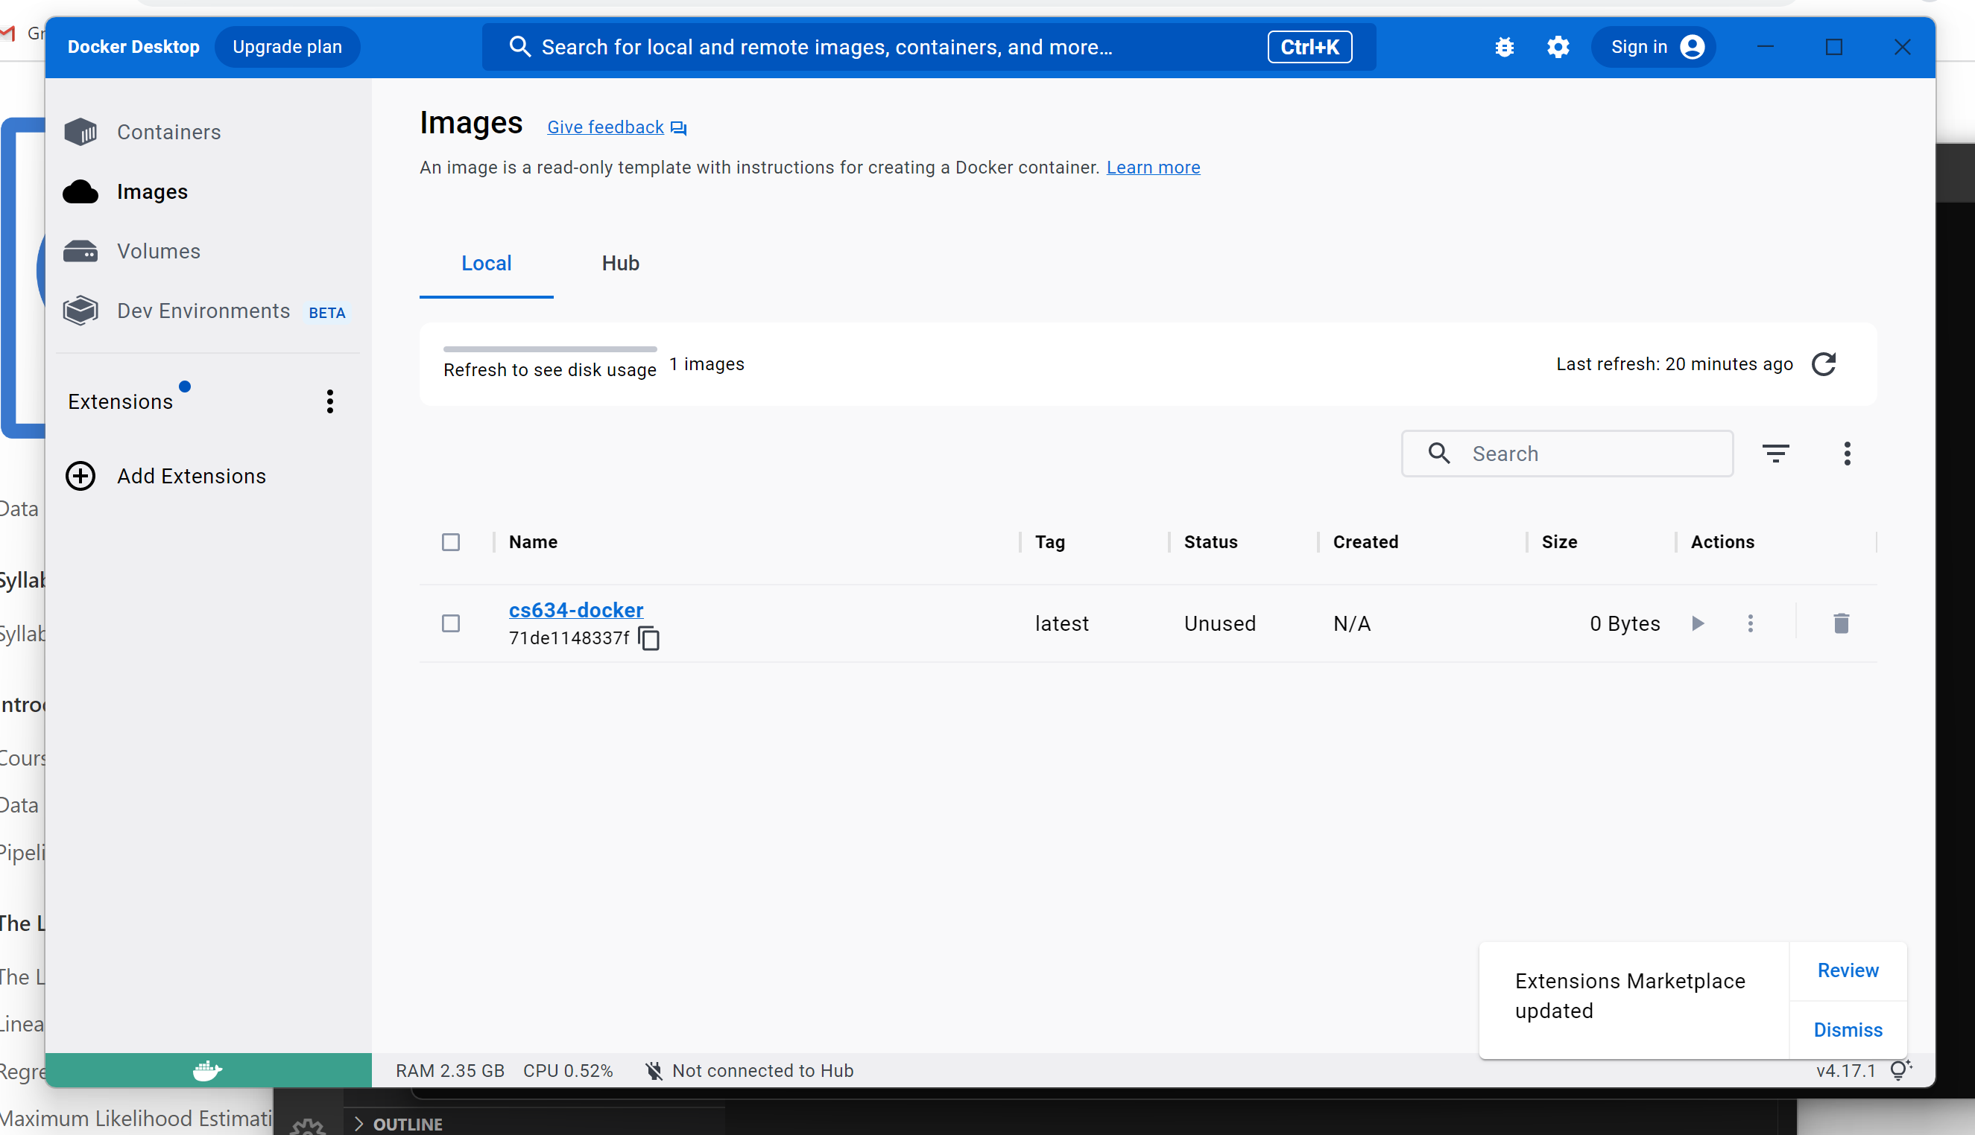The width and height of the screenshot is (1975, 1135).
Task: Click the Docker whale status icon
Action: pos(207,1070)
